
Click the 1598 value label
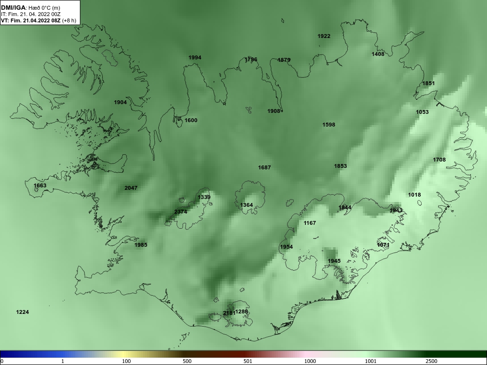pyautogui.click(x=329, y=125)
